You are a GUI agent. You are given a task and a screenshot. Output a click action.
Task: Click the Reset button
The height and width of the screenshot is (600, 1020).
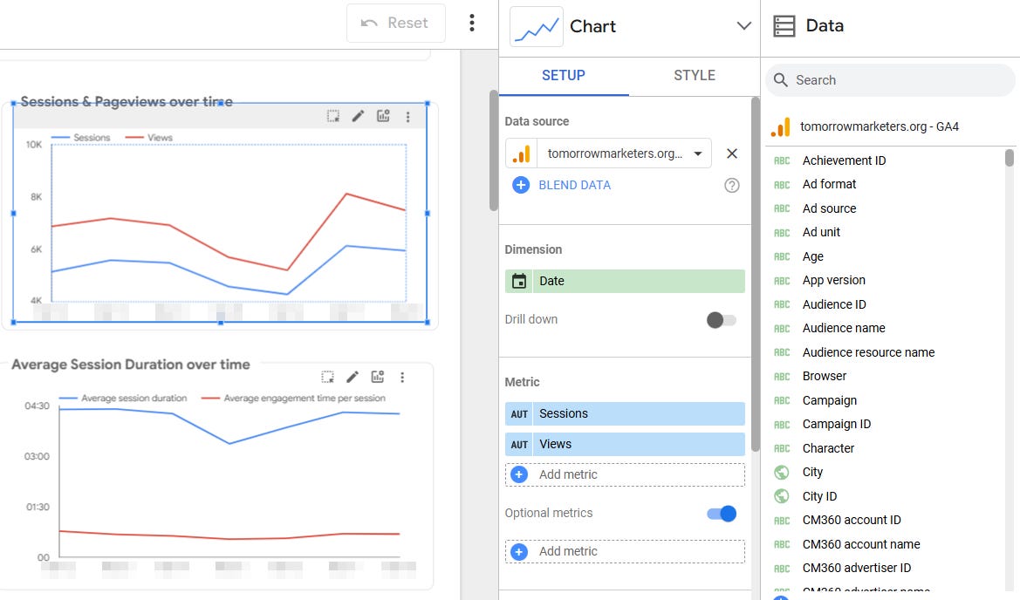(395, 23)
